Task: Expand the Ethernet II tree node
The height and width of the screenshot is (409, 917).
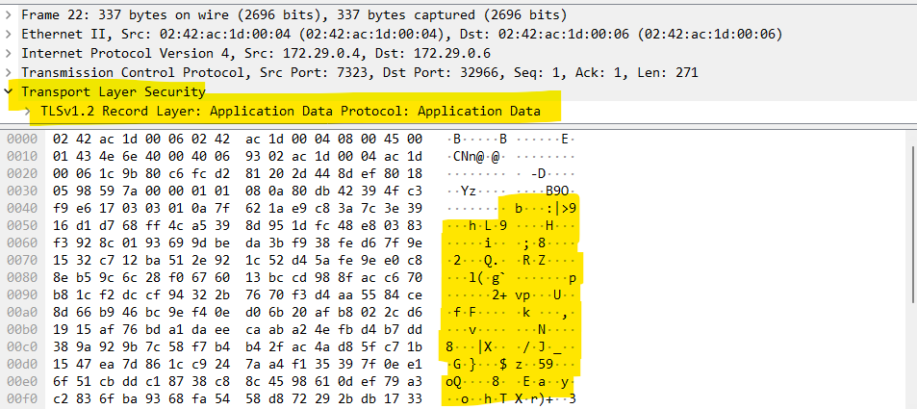Action: click(10, 35)
